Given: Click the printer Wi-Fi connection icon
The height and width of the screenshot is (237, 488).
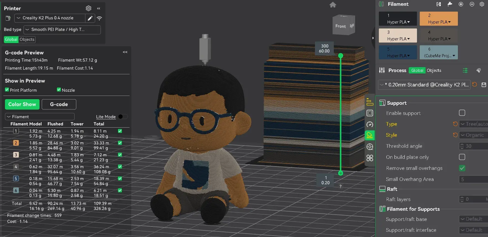Looking at the screenshot, I should (x=99, y=18).
